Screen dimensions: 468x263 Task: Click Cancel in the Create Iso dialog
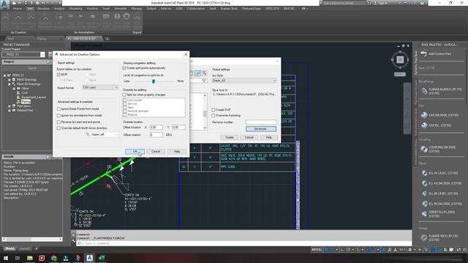click(249, 137)
